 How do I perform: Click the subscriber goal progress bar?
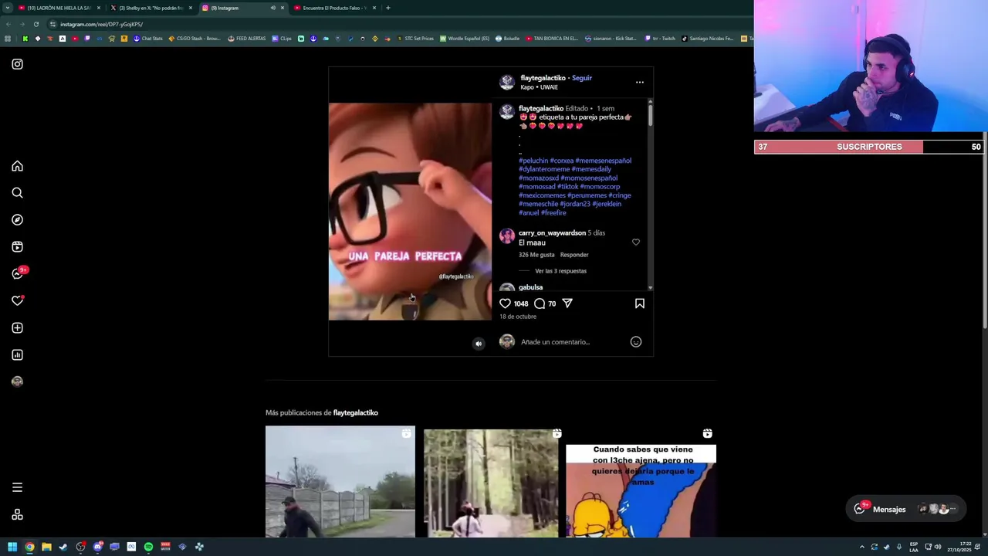click(x=869, y=147)
